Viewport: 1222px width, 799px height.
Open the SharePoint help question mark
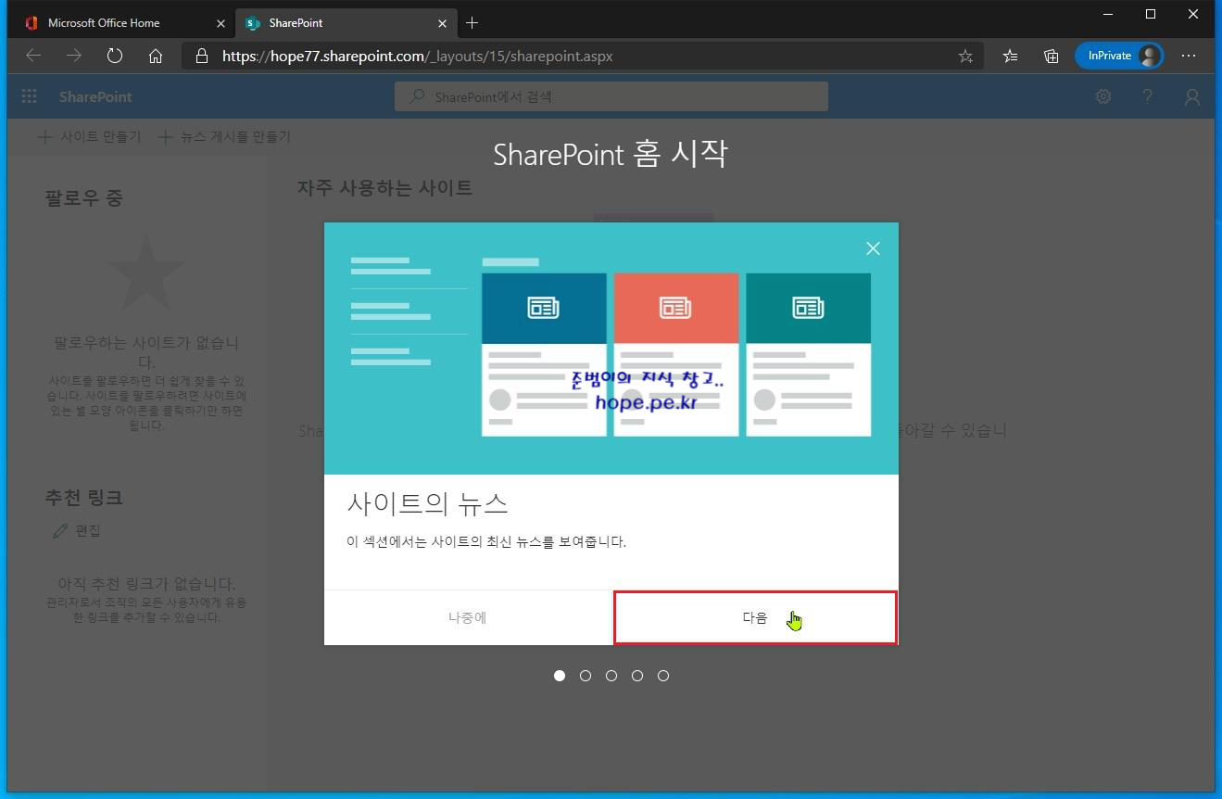click(x=1148, y=96)
